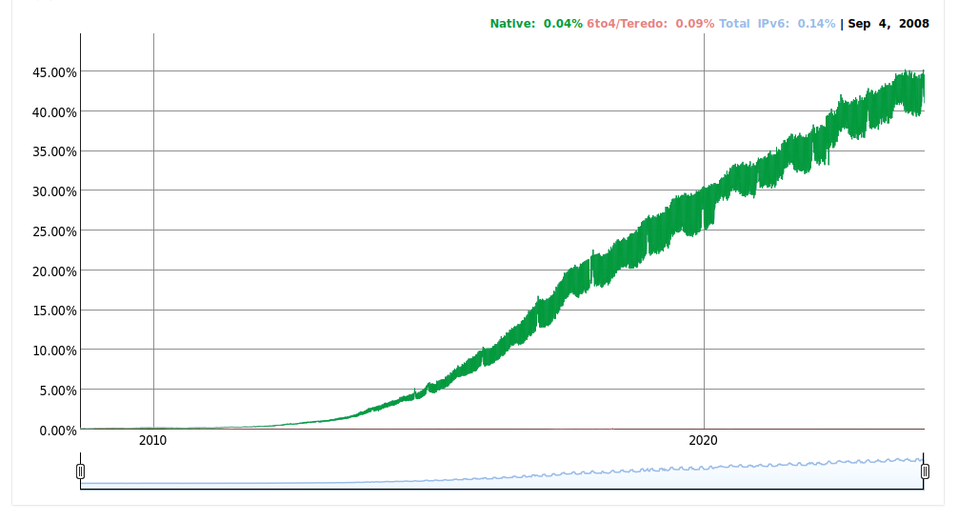
Task: Click the 2020 x-axis label
Action: point(703,440)
